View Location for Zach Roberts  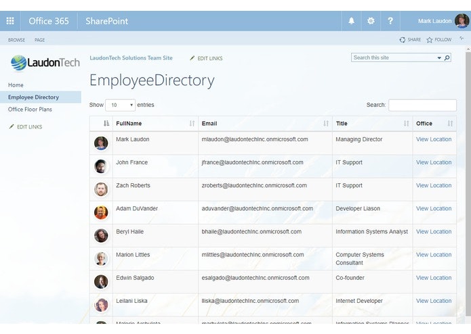(x=434, y=185)
